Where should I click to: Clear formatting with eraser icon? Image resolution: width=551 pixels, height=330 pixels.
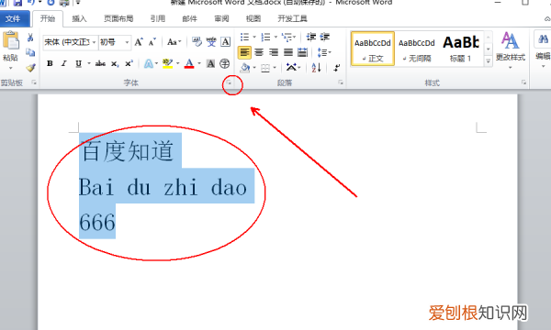(x=197, y=42)
